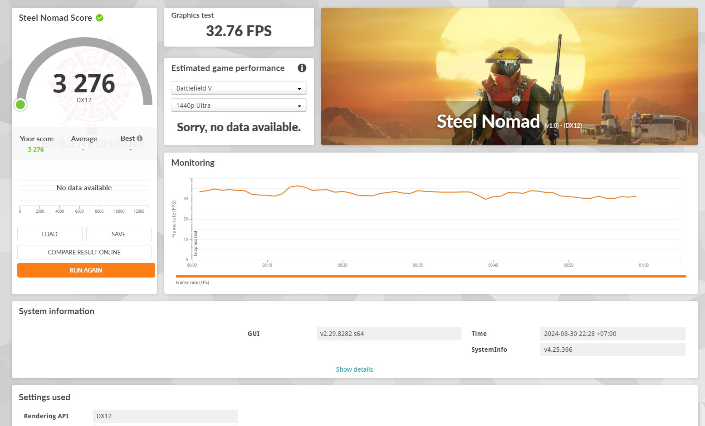The height and width of the screenshot is (426, 705).
Task: Click the Average score label
Action: point(84,139)
